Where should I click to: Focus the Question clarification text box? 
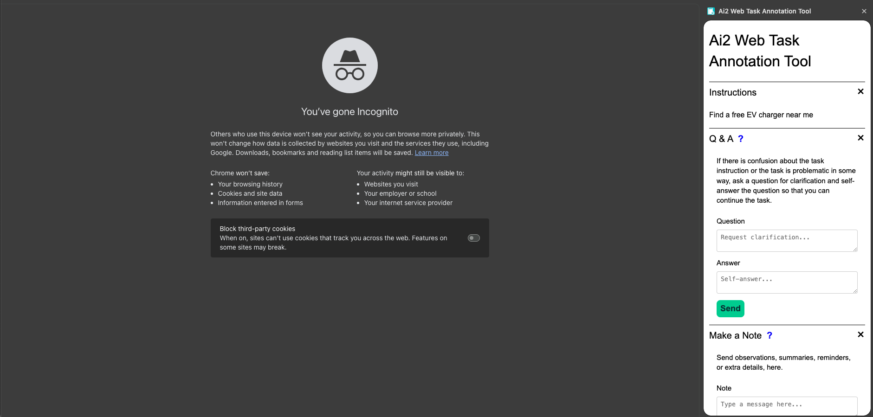pos(786,240)
